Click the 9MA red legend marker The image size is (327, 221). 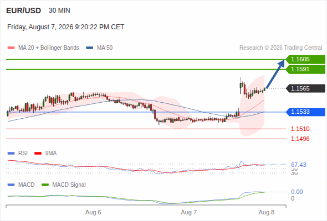[38, 154]
